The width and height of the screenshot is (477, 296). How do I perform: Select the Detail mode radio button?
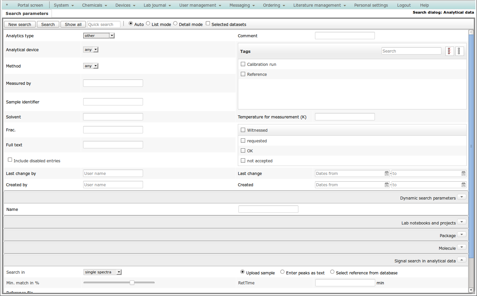[x=175, y=24]
